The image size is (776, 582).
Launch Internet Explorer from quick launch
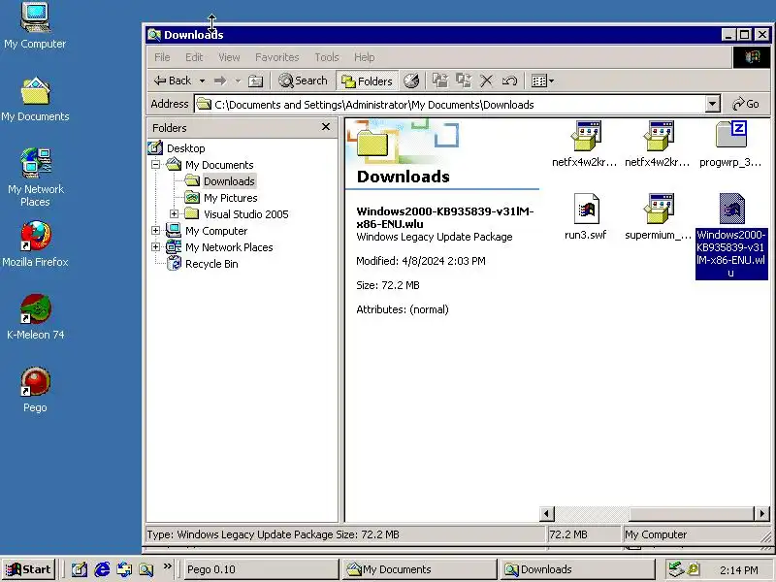click(x=102, y=569)
